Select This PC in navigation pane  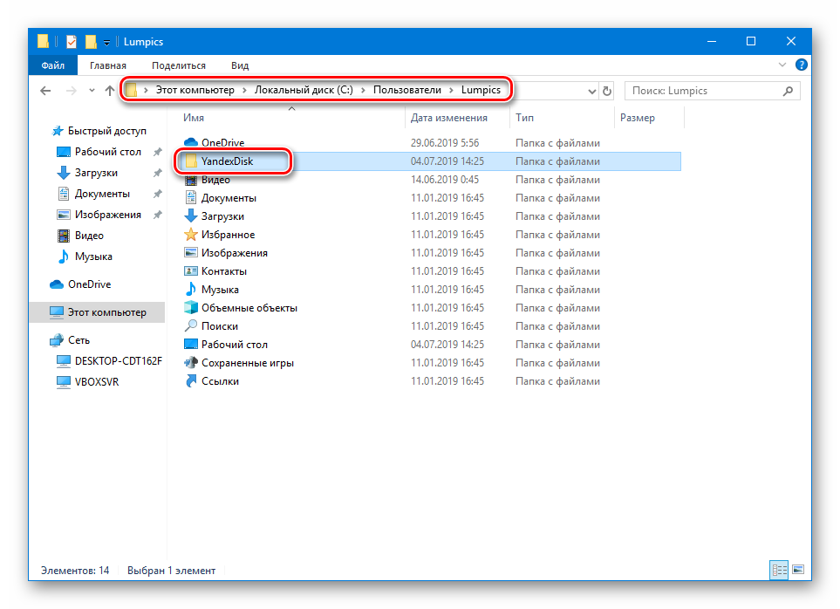(x=106, y=312)
